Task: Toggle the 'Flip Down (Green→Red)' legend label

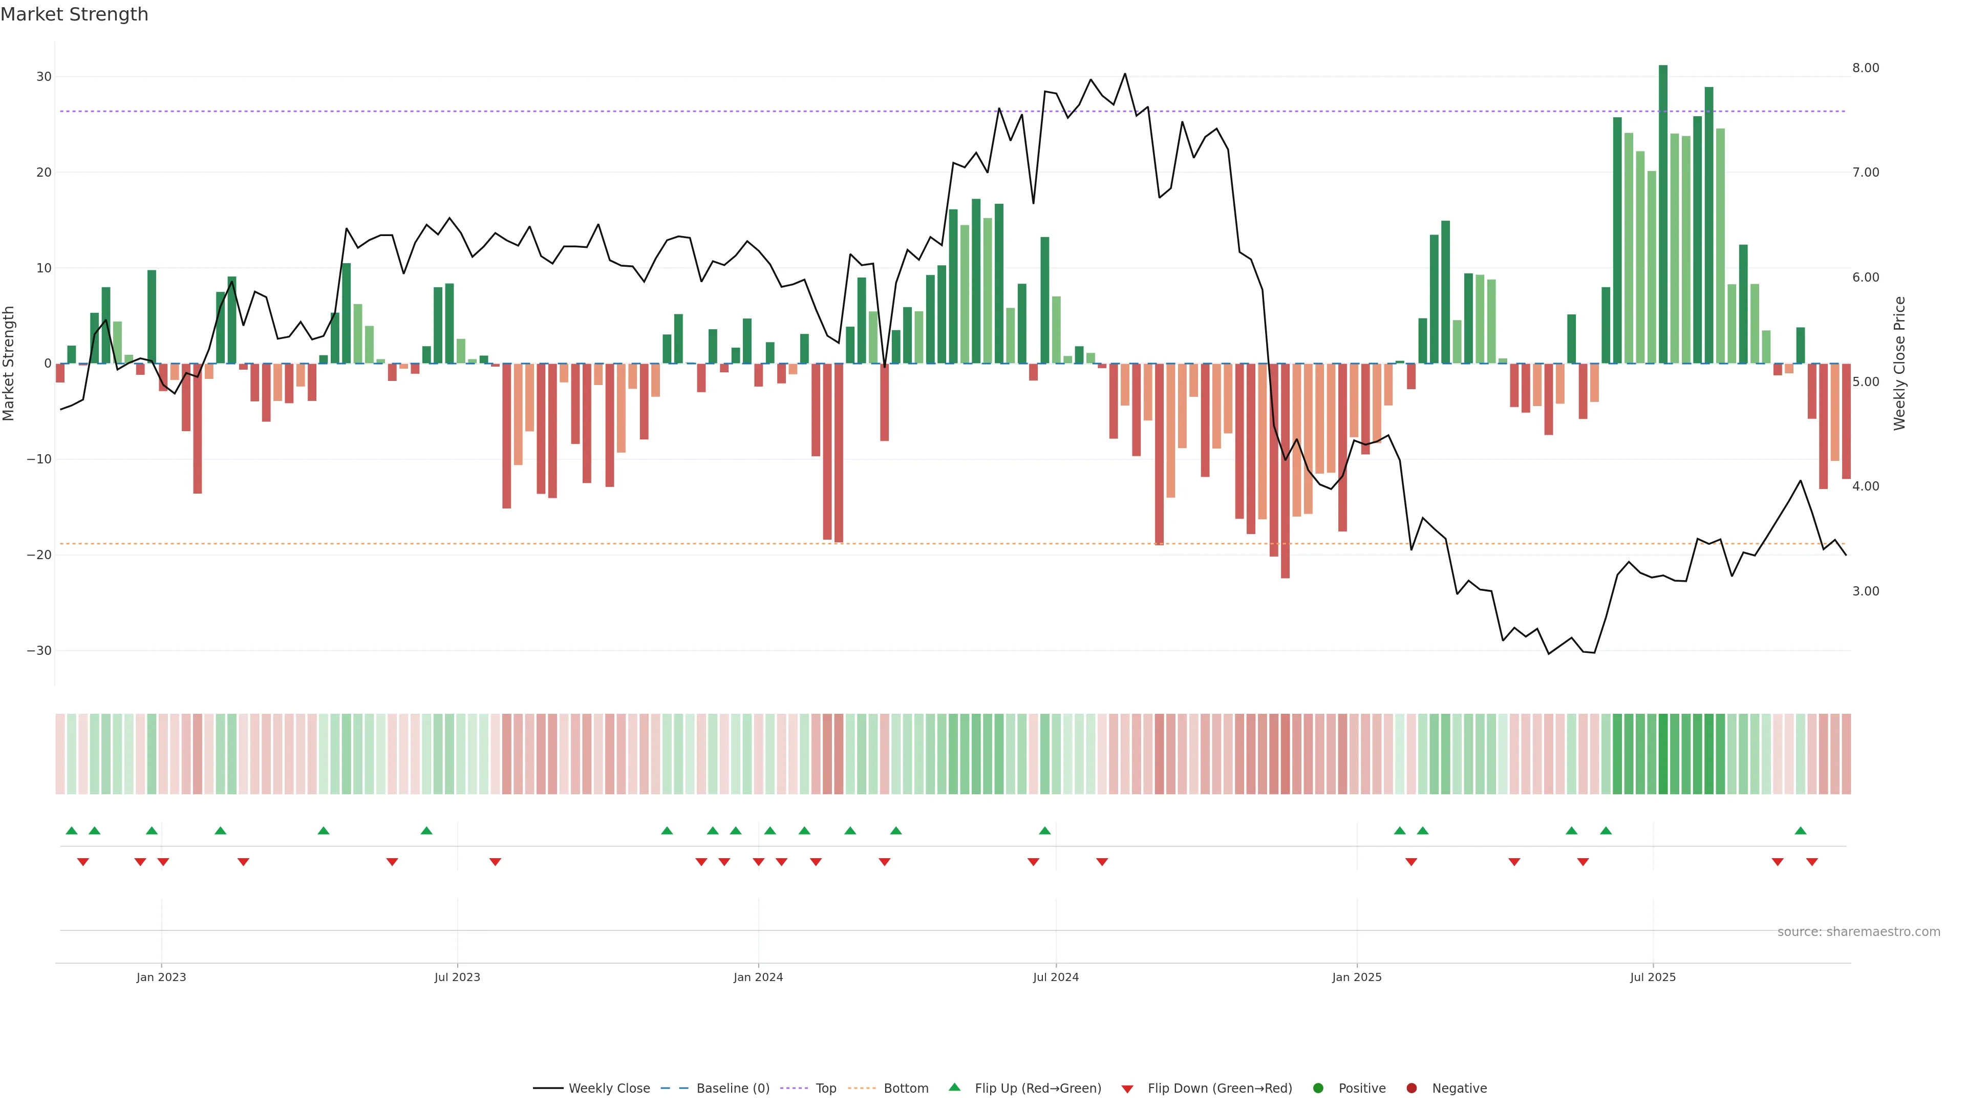Action: pyautogui.click(x=1220, y=1089)
